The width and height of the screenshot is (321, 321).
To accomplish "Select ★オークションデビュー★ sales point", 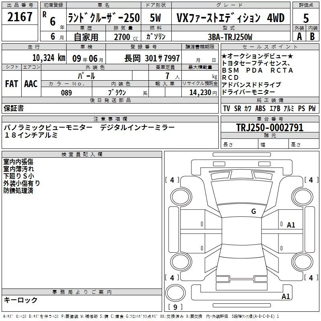I will 257,56.
